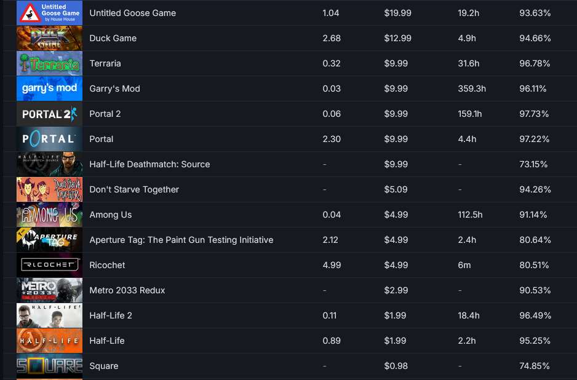
Task: Open the Half-Life Deathmatch: Source title link
Action: click(x=149, y=164)
